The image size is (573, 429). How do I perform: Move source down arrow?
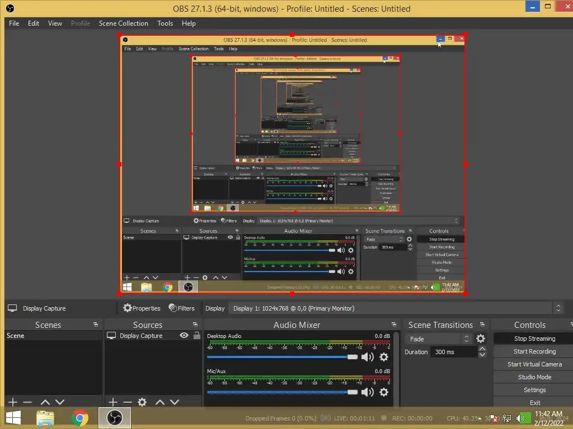(175, 402)
